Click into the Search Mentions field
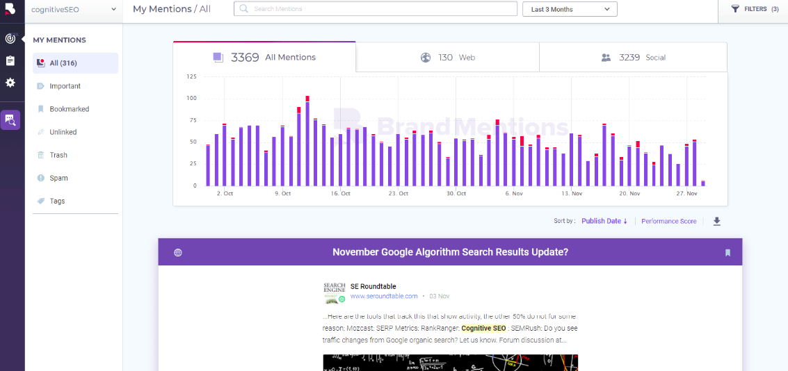The height and width of the screenshot is (371, 788). [376, 9]
